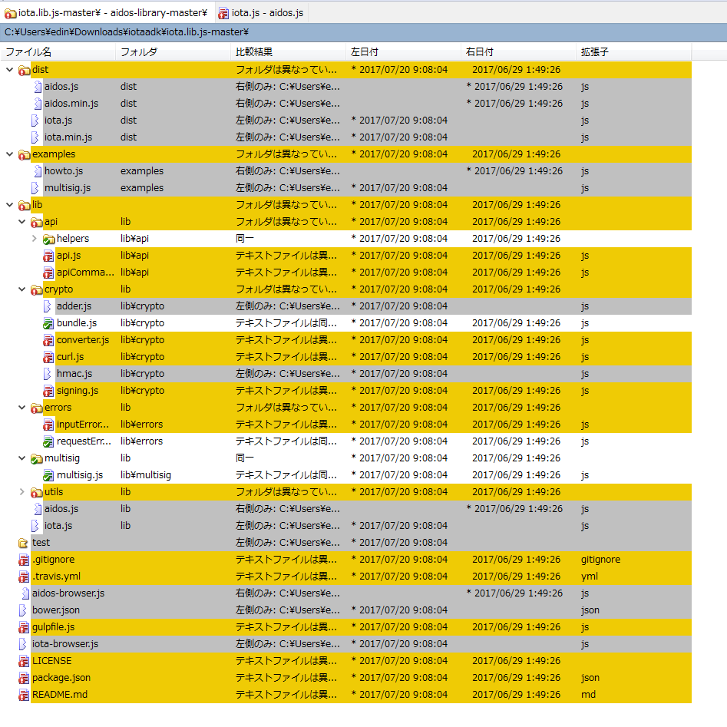Click the helpers identical-folder icon
Image resolution: width=727 pixels, height=727 pixels.
[x=48, y=240]
